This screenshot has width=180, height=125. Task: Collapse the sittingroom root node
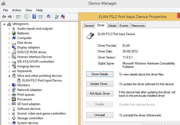point(4,24)
